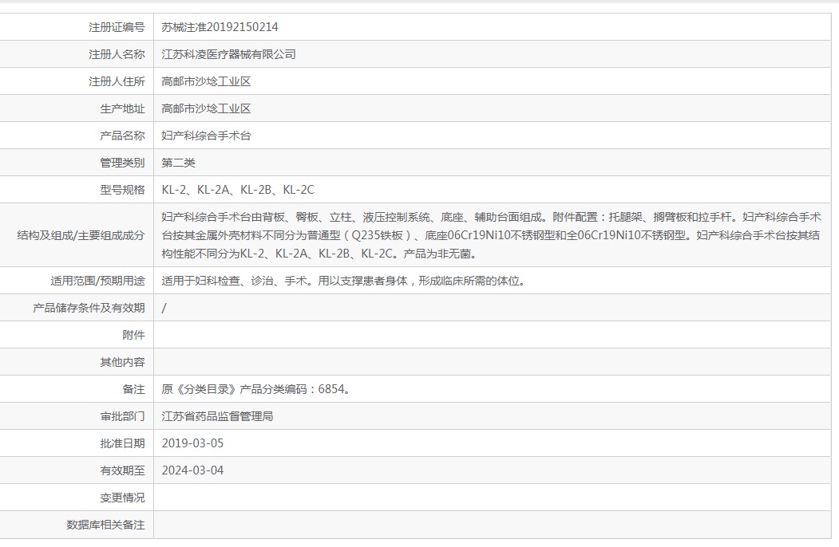
Task: Click the label 型号规格
Action: [x=122, y=190]
